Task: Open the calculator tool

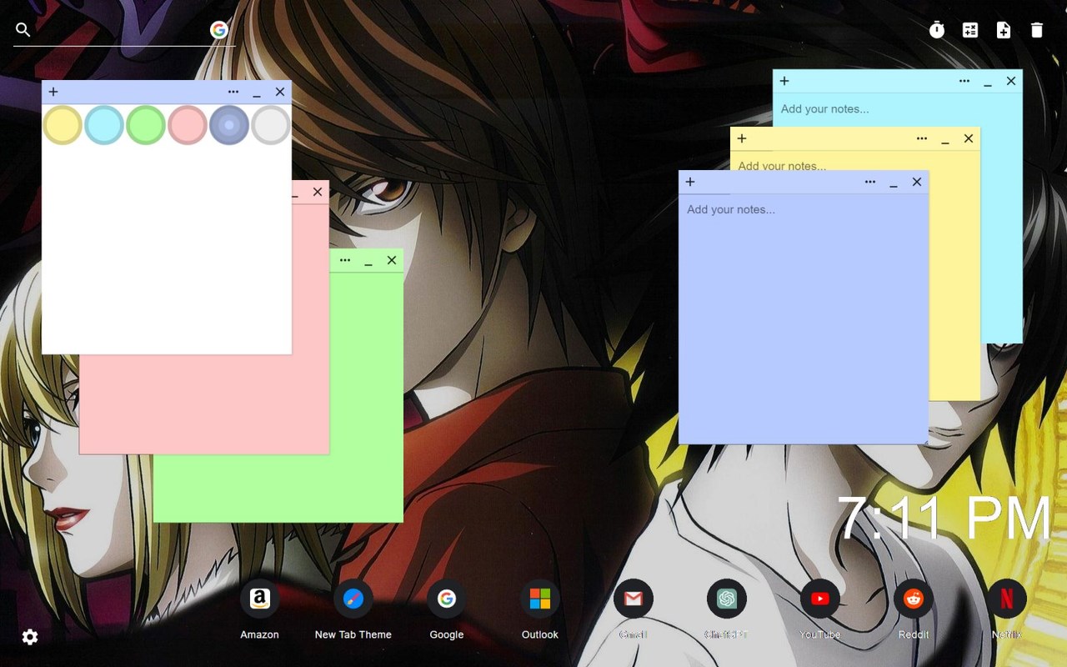Action: (x=970, y=30)
